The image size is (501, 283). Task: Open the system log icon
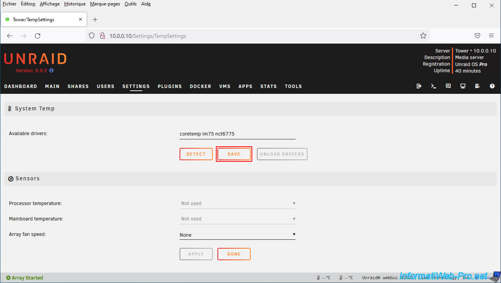click(477, 86)
